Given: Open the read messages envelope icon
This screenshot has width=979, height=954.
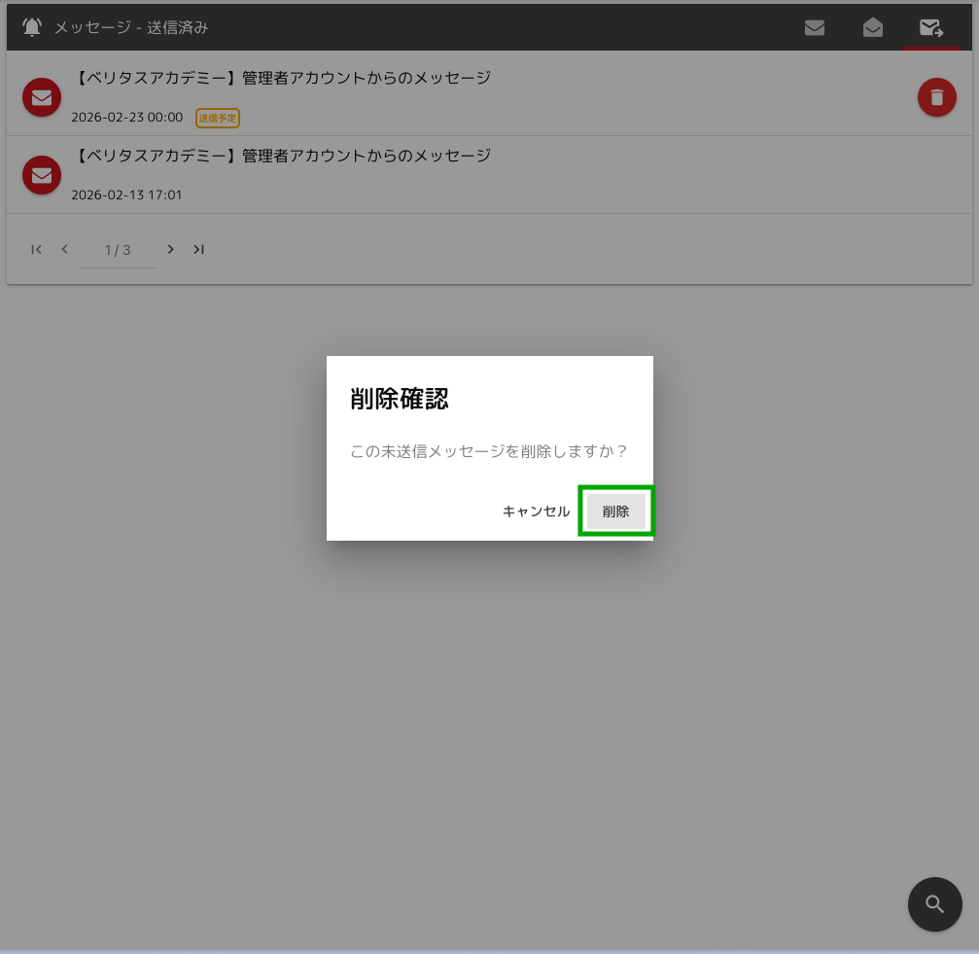Looking at the screenshot, I should pyautogui.click(x=873, y=27).
